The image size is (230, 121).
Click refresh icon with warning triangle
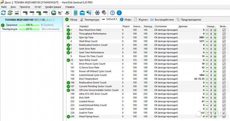10,13
